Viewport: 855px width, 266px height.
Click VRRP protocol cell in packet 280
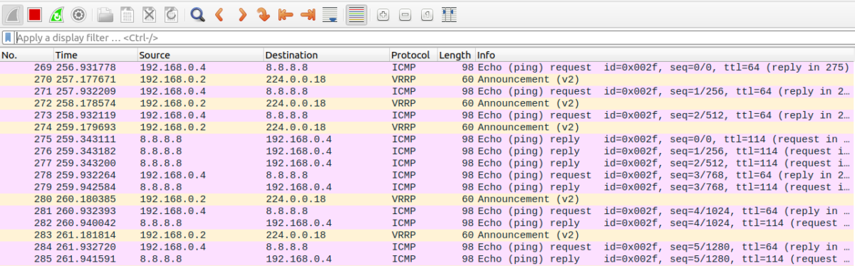[x=404, y=199]
